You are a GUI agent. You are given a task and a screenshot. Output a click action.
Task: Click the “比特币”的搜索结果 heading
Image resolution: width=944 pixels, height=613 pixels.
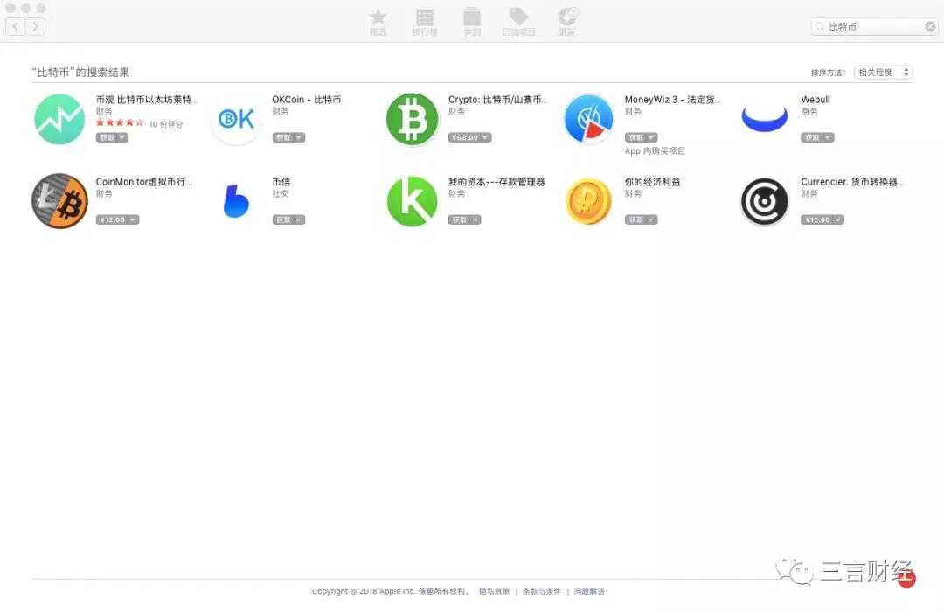[x=80, y=73]
